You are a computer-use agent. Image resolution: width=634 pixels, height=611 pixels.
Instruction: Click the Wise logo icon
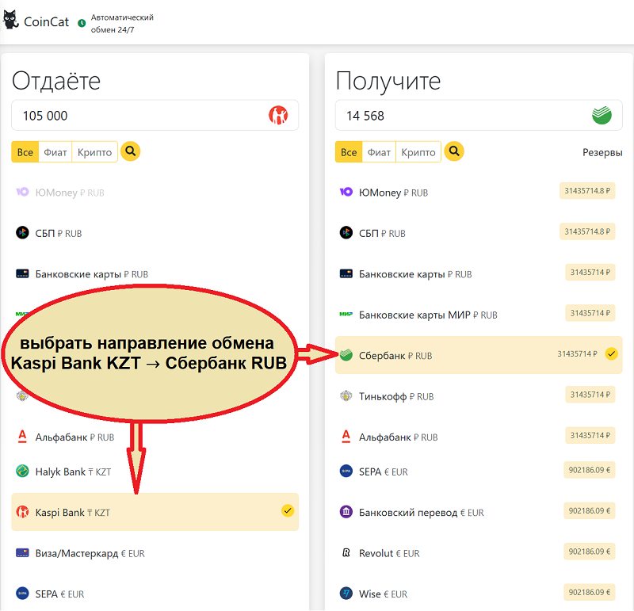click(346, 594)
